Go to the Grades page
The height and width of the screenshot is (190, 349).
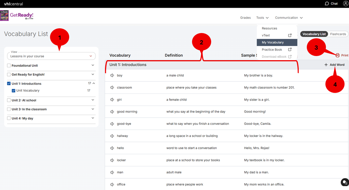tap(245, 18)
